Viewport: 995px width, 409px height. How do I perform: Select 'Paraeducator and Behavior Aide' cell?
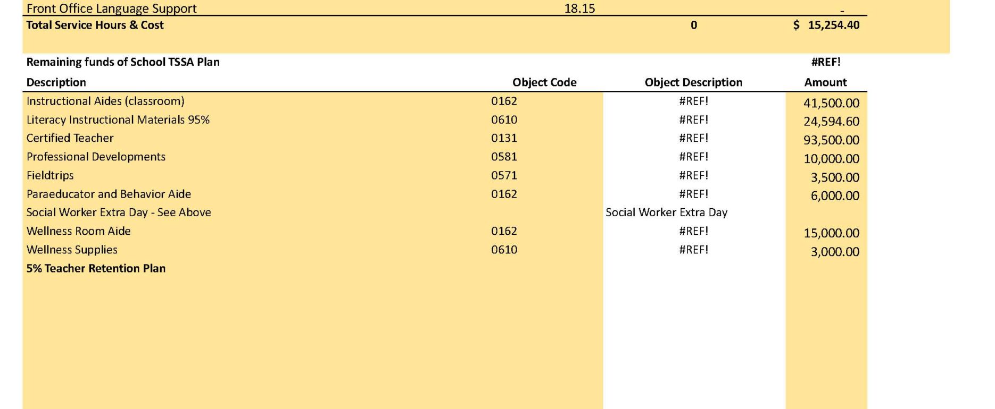tap(109, 194)
